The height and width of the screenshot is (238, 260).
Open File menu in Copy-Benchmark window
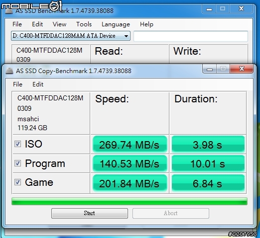(x=17, y=84)
